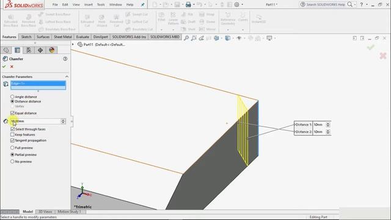The height and width of the screenshot is (220, 391).
Task: Click the Part11 icon in breadcrumb tree
Action: point(80,45)
